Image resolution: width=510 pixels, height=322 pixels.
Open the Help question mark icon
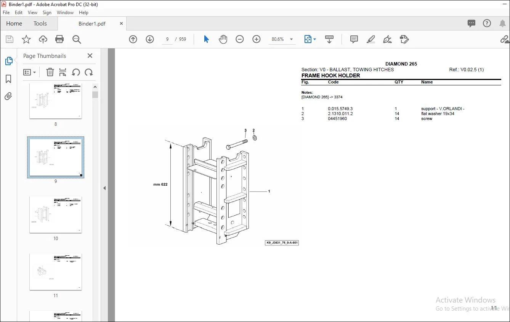point(487,24)
